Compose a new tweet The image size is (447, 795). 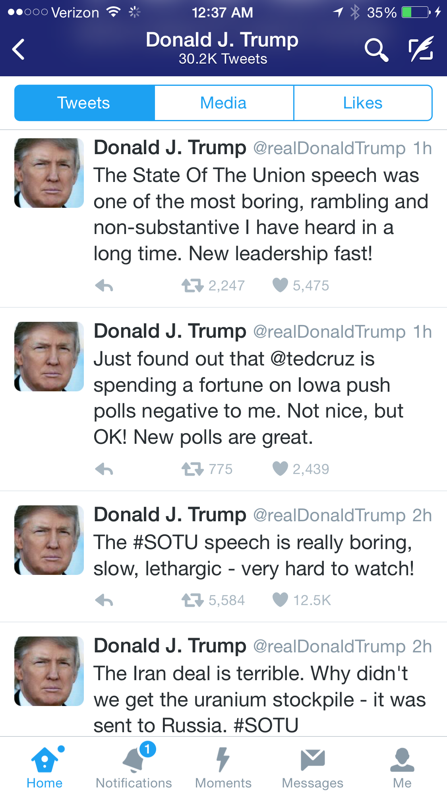(421, 49)
